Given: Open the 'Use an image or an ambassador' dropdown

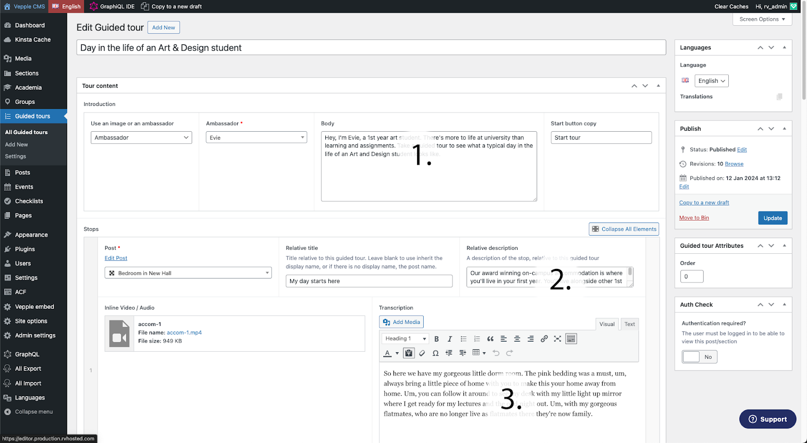Looking at the screenshot, I should coord(141,138).
